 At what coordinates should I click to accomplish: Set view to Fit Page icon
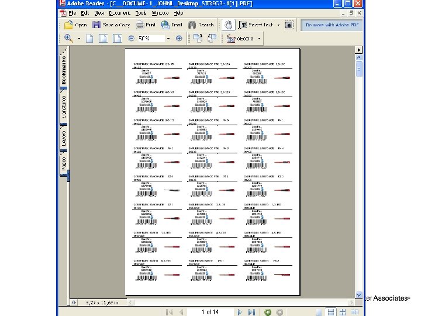(103, 39)
